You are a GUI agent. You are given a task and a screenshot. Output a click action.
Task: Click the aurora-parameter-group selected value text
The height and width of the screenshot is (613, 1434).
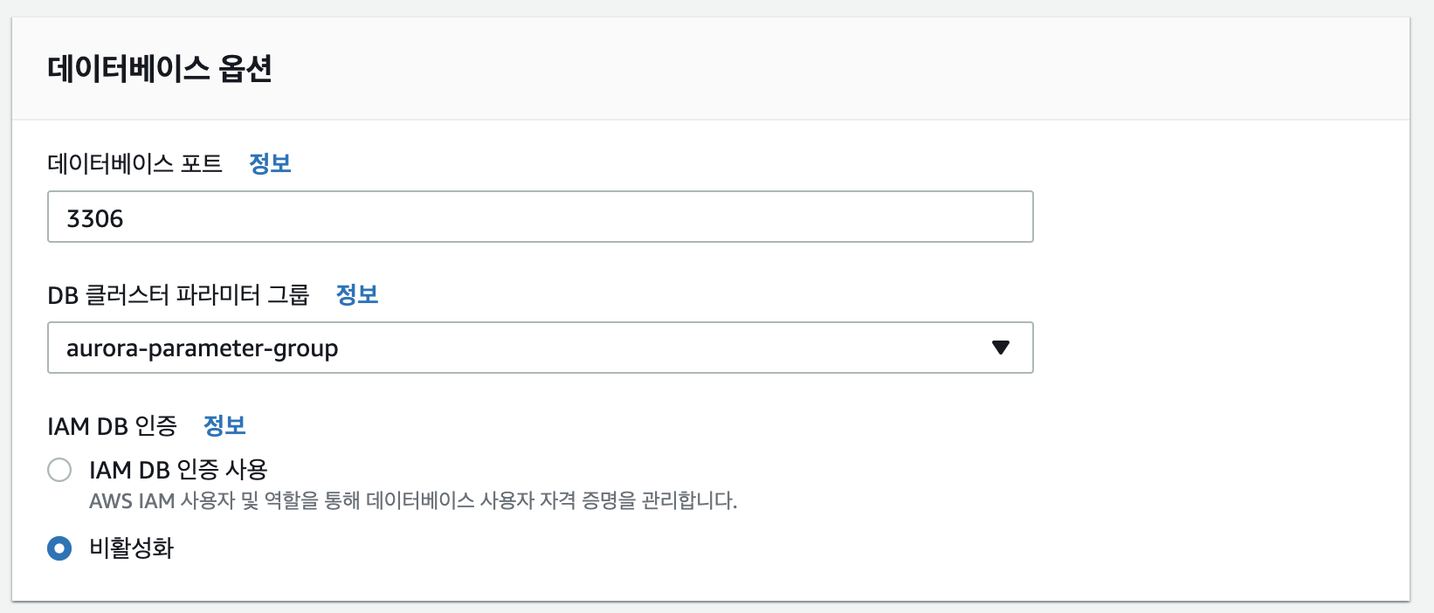pyautogui.click(x=202, y=348)
